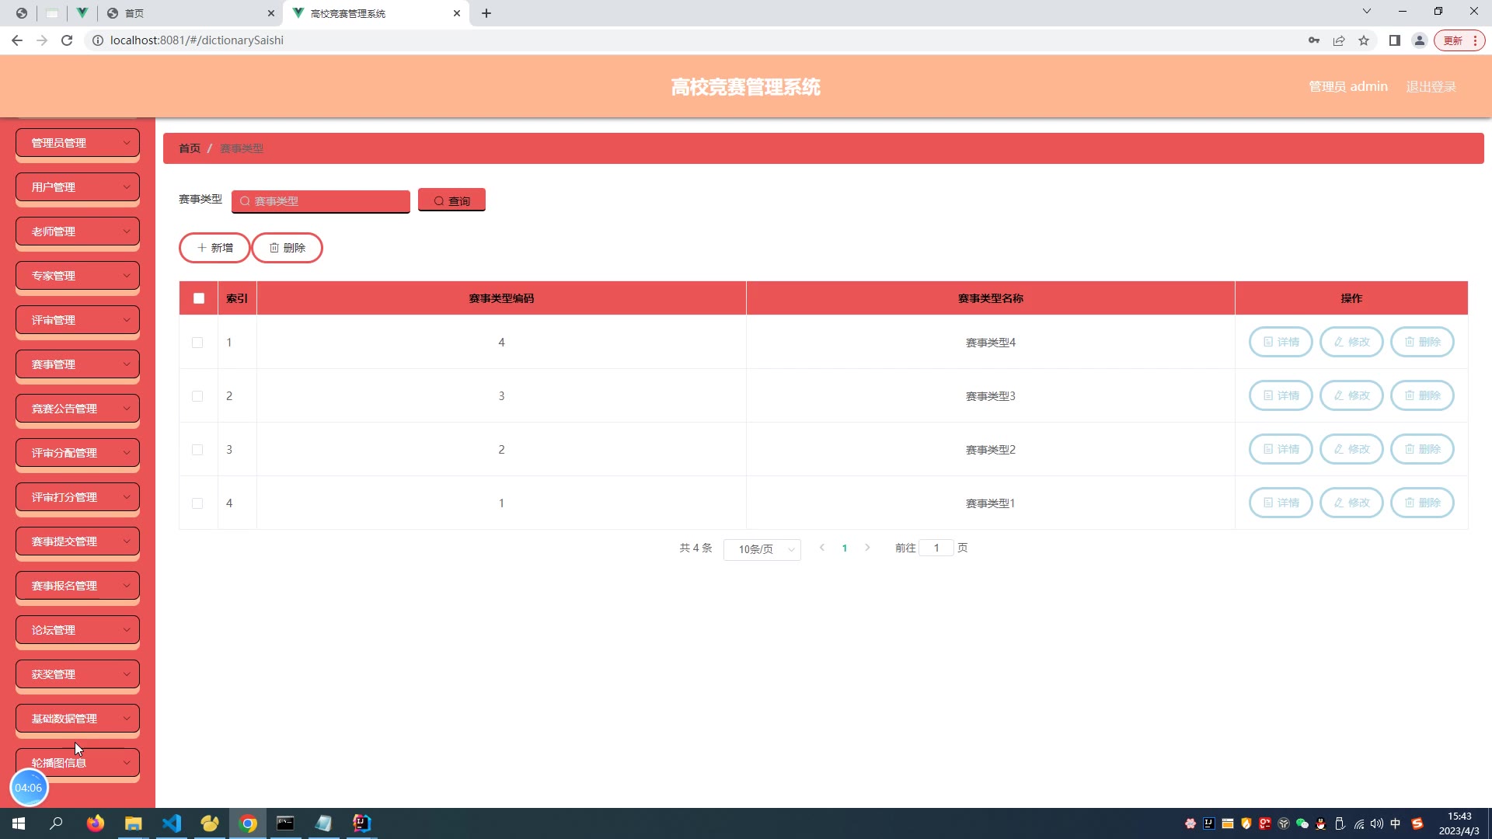This screenshot has width=1492, height=839.
Task: Expand the 基础数据管理 sidebar menu
Action: (x=78, y=719)
